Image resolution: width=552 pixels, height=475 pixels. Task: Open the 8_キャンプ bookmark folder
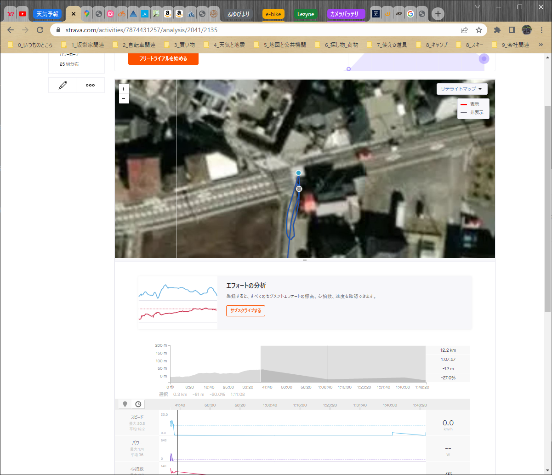click(x=432, y=45)
